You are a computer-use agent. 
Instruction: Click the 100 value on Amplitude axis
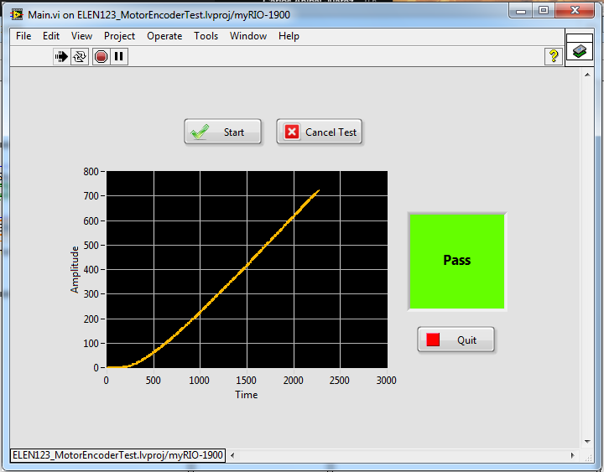[x=91, y=344]
